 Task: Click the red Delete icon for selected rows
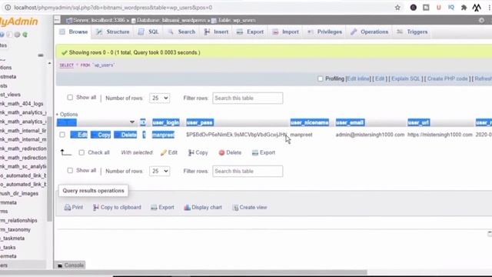tap(221, 152)
